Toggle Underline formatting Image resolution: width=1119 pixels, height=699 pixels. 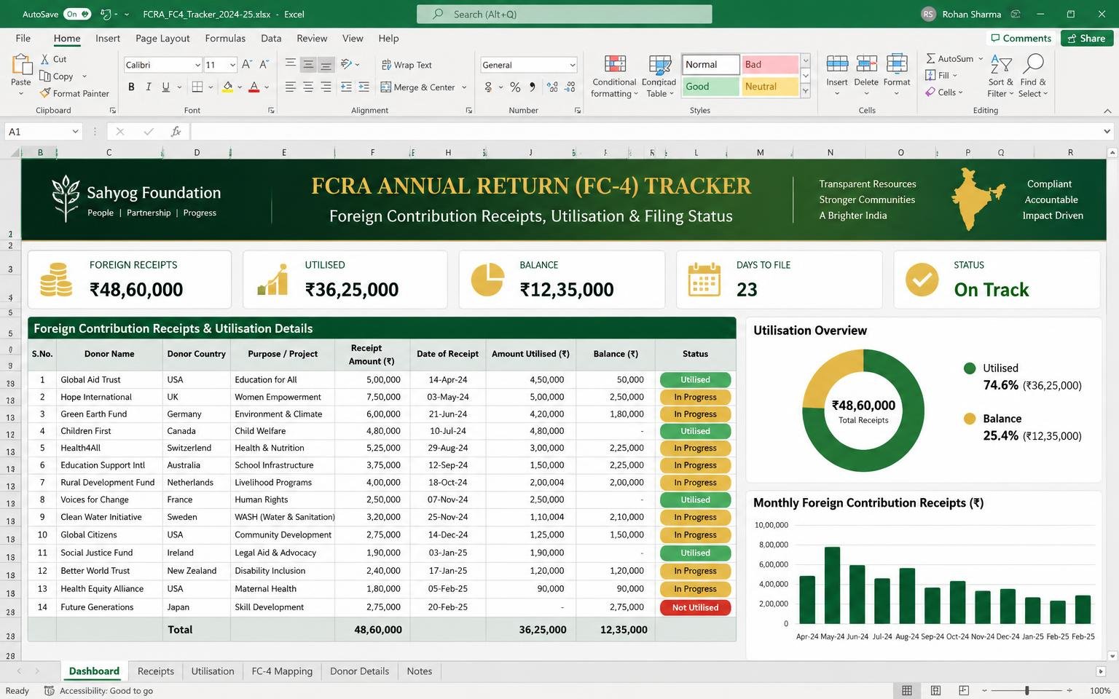(x=166, y=87)
